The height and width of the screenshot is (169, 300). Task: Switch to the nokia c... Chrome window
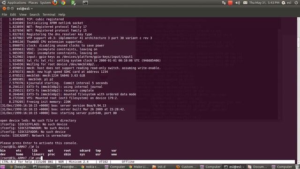point(90,167)
